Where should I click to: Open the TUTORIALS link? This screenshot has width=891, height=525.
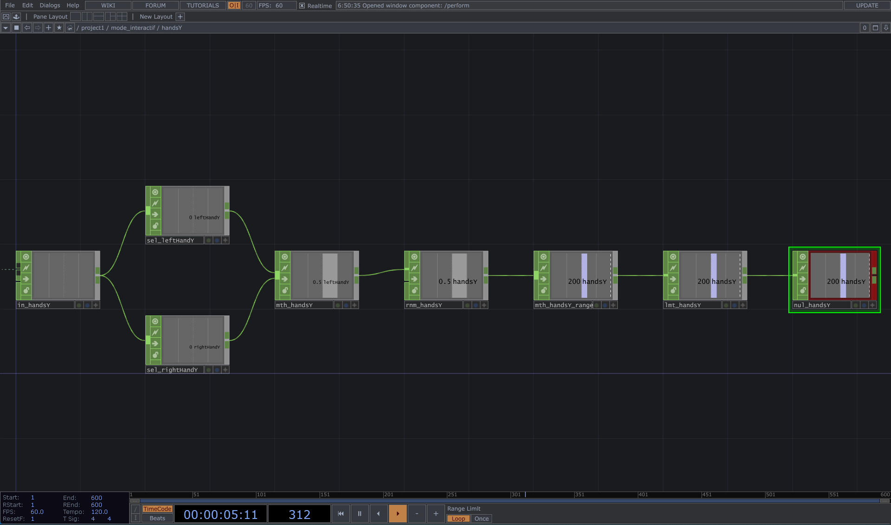point(203,6)
